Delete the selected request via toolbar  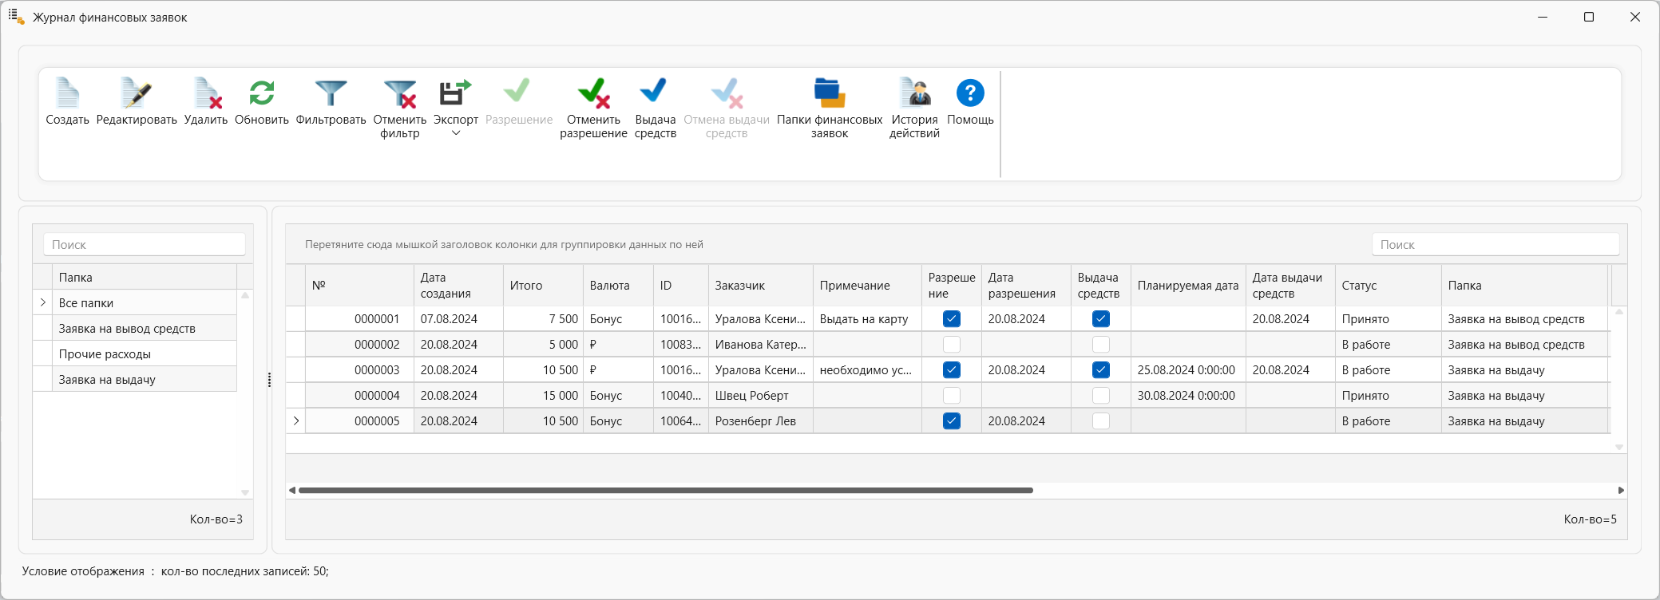(206, 93)
